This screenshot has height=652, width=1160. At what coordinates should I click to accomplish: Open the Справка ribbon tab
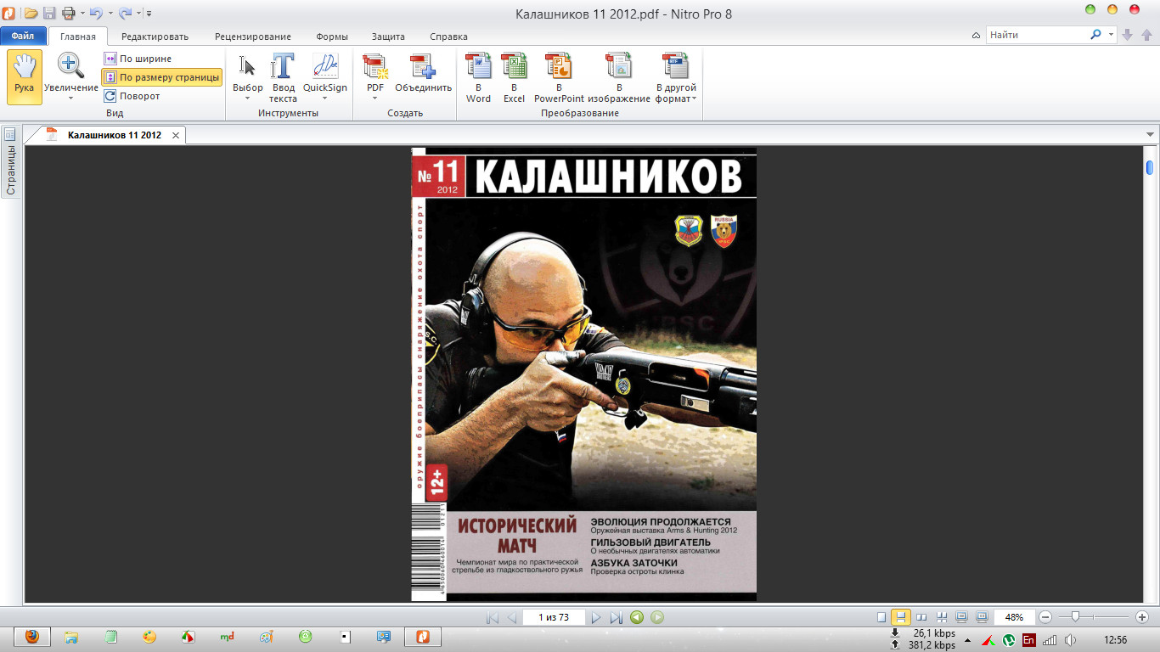(x=448, y=37)
